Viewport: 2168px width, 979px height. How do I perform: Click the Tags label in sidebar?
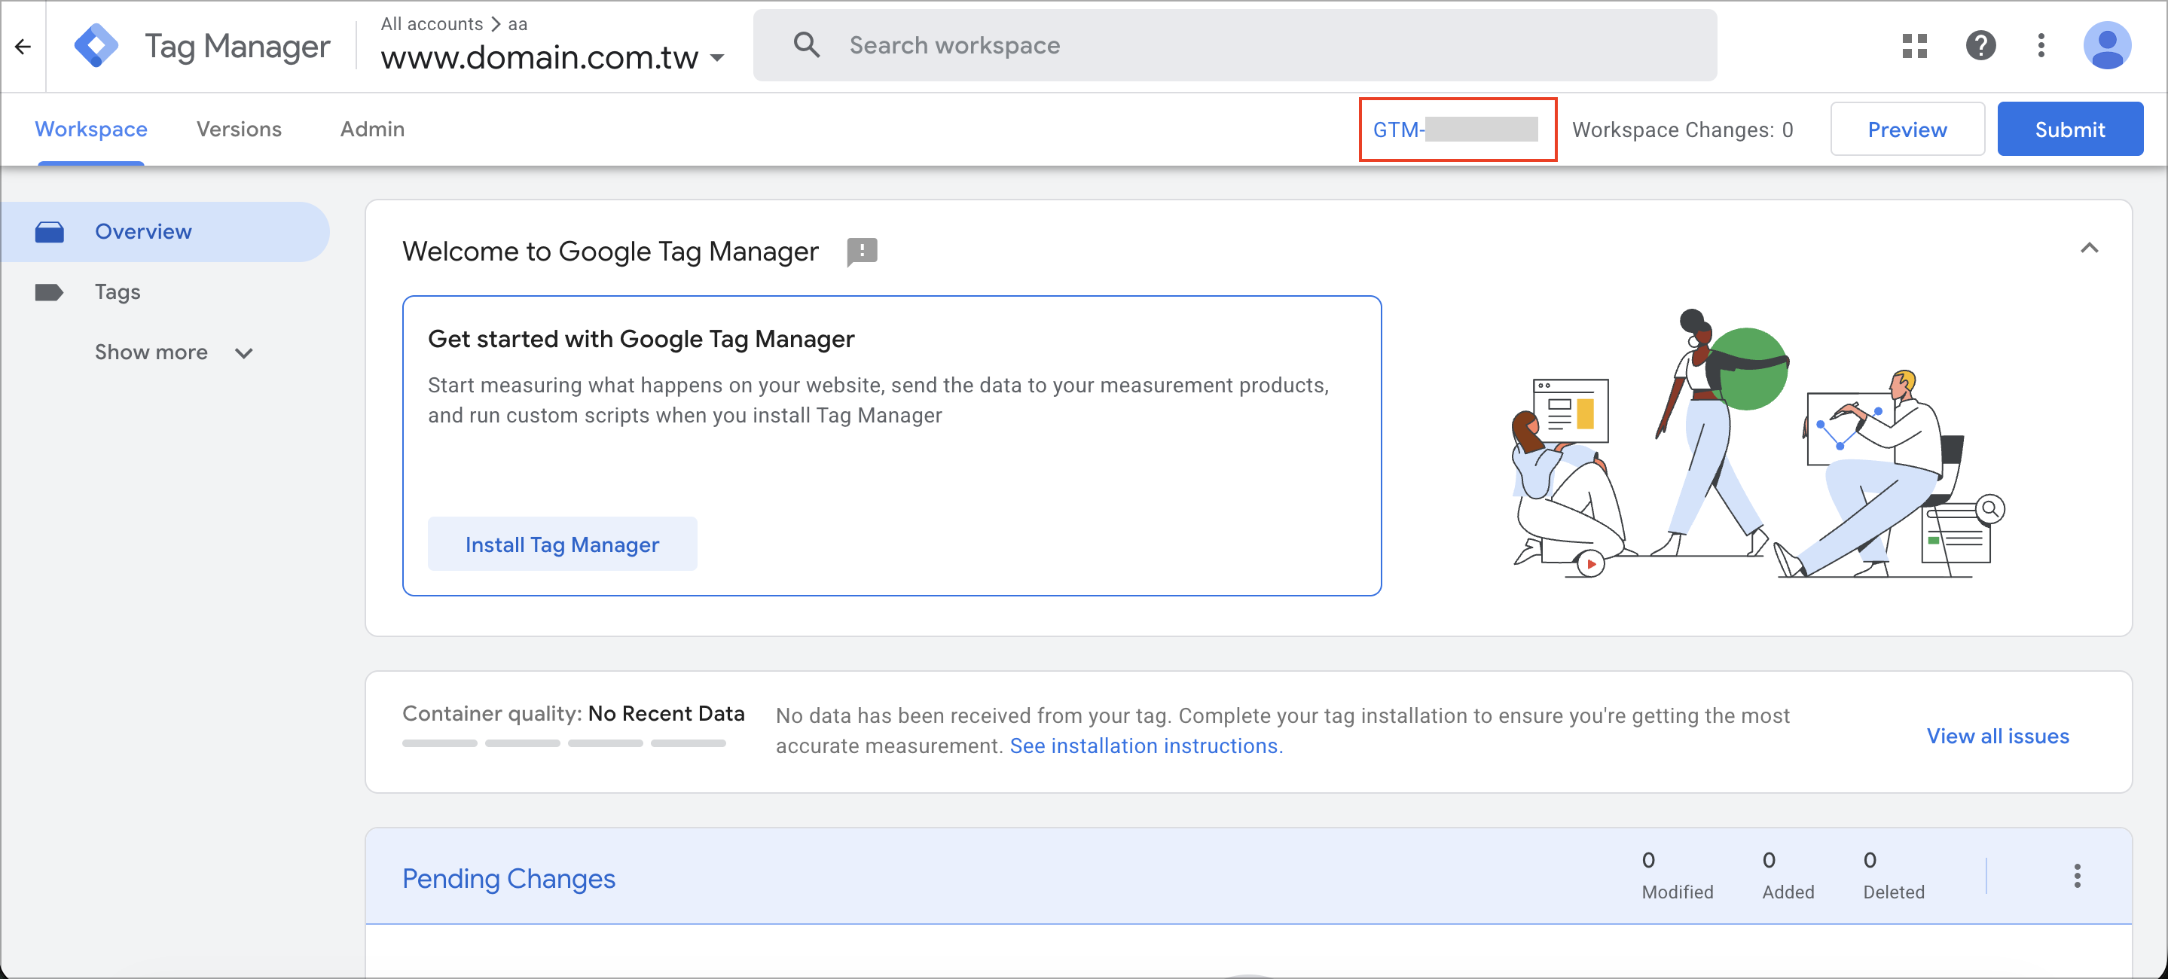pyautogui.click(x=118, y=292)
